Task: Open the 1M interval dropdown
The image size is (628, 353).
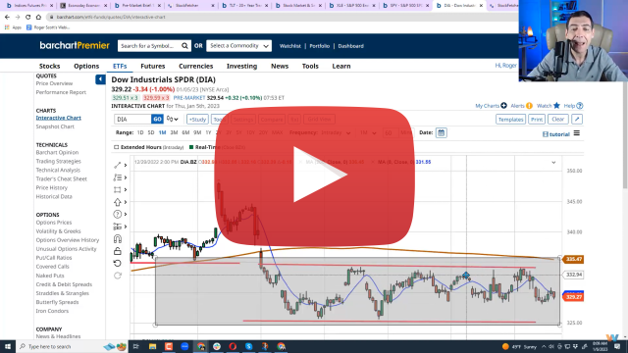Action: pyautogui.click(x=368, y=133)
